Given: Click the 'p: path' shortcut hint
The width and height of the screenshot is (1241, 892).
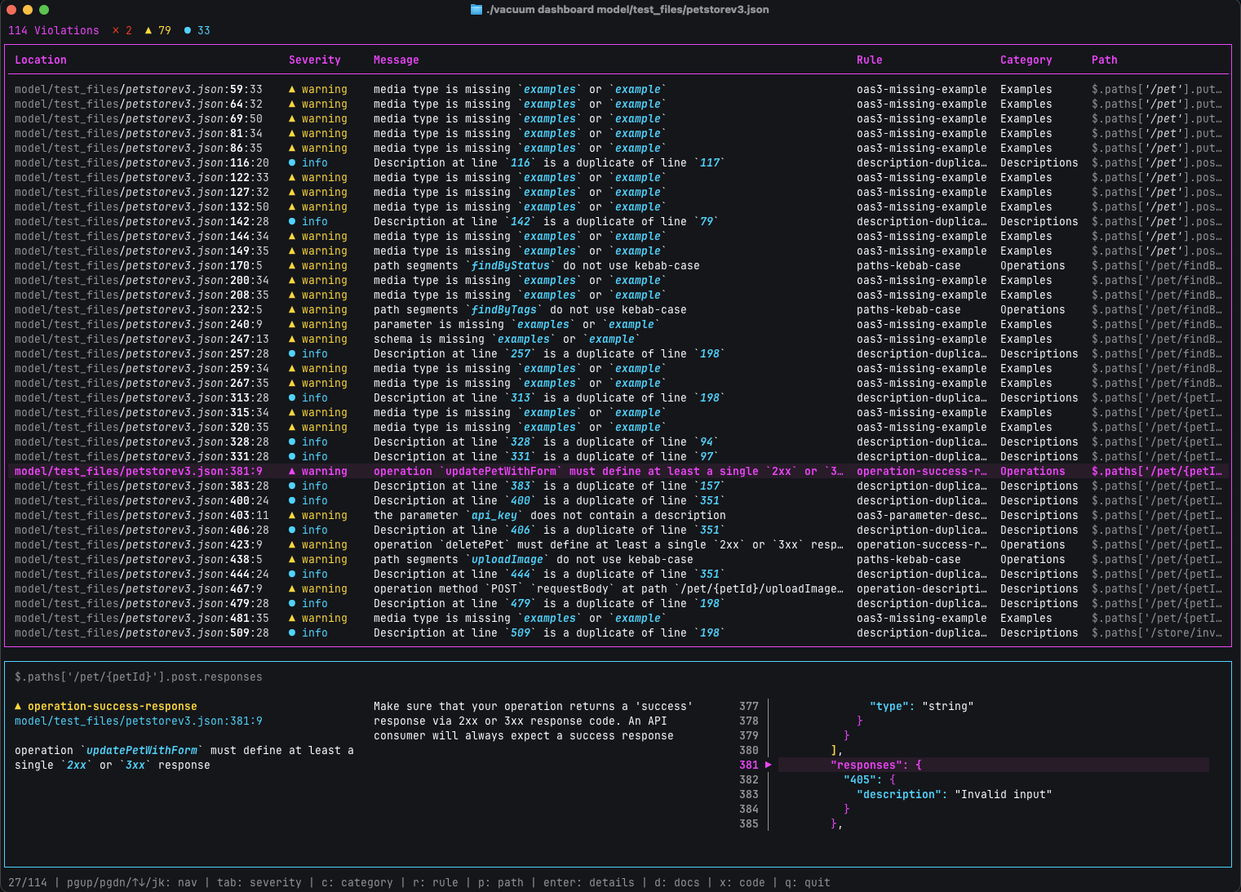Looking at the screenshot, I should point(501,883).
